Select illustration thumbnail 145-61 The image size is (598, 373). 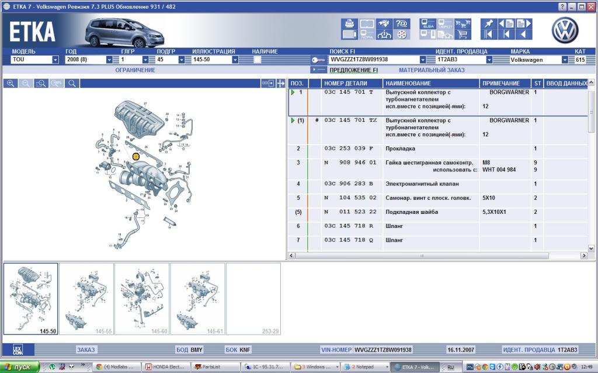[x=197, y=299]
